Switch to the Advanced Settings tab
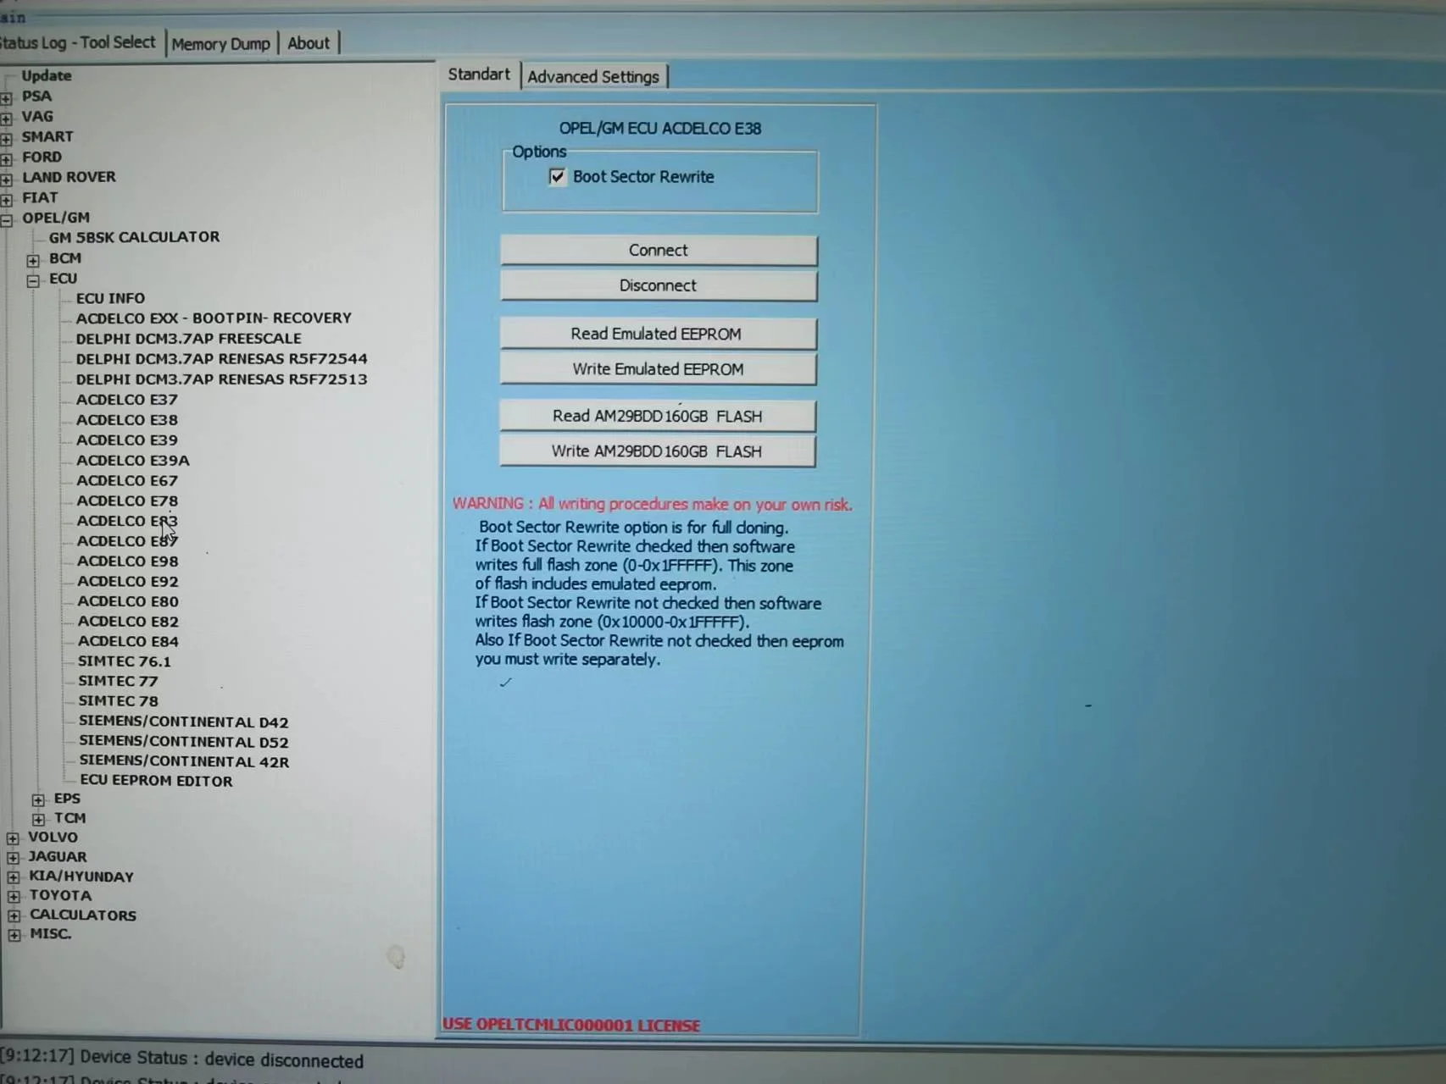1446x1084 pixels. (593, 76)
